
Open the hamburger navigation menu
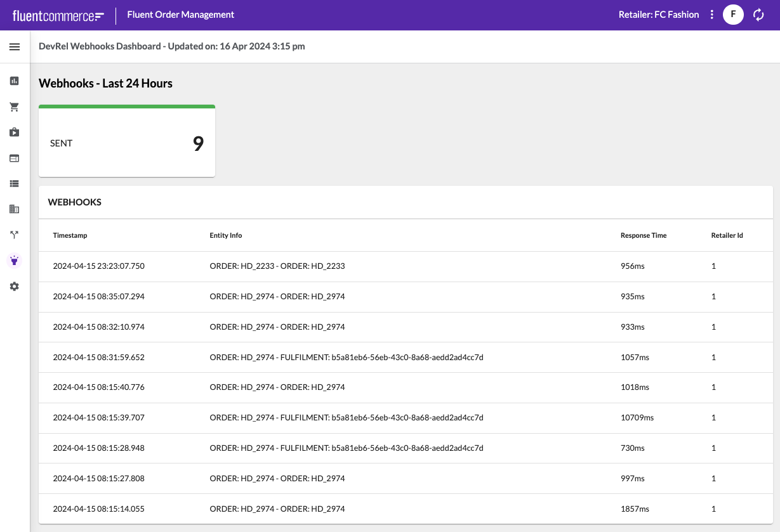[15, 47]
